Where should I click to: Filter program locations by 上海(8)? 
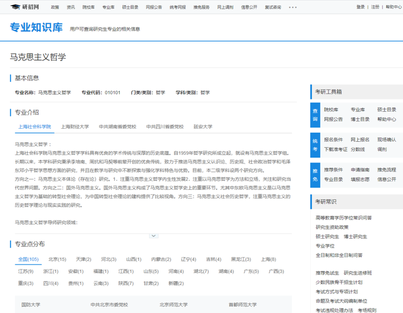point(268,259)
